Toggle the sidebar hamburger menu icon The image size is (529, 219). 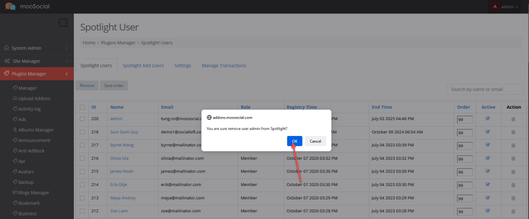[63, 23]
